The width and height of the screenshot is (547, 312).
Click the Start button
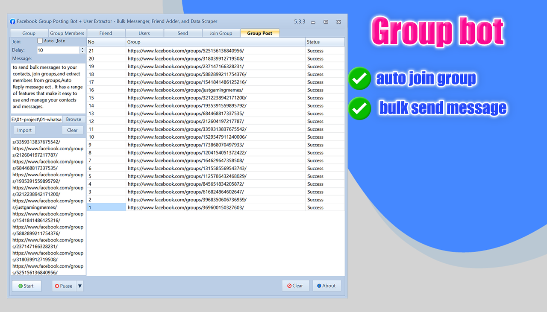click(26, 286)
